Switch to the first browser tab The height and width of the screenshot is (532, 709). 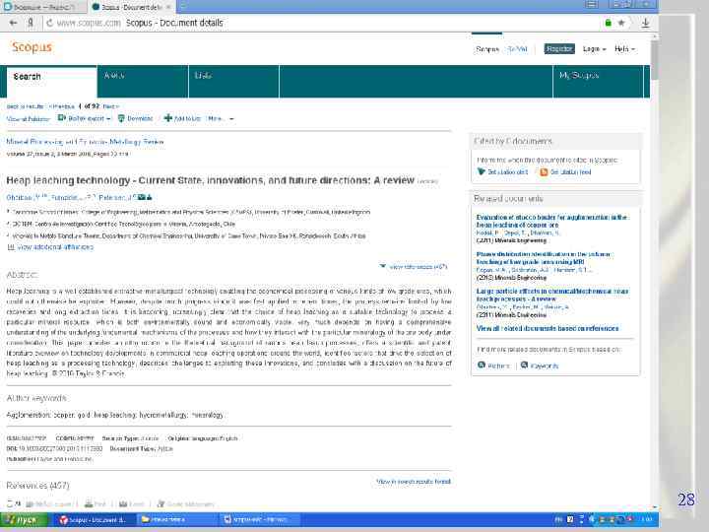[43, 7]
